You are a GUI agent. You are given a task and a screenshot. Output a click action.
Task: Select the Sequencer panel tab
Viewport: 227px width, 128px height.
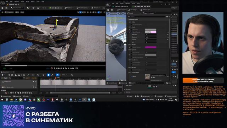6,72
